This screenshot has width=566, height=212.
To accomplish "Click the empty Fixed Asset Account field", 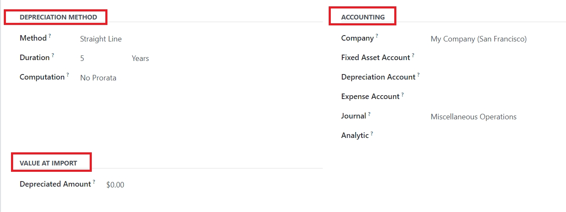I will [x=486, y=58].
